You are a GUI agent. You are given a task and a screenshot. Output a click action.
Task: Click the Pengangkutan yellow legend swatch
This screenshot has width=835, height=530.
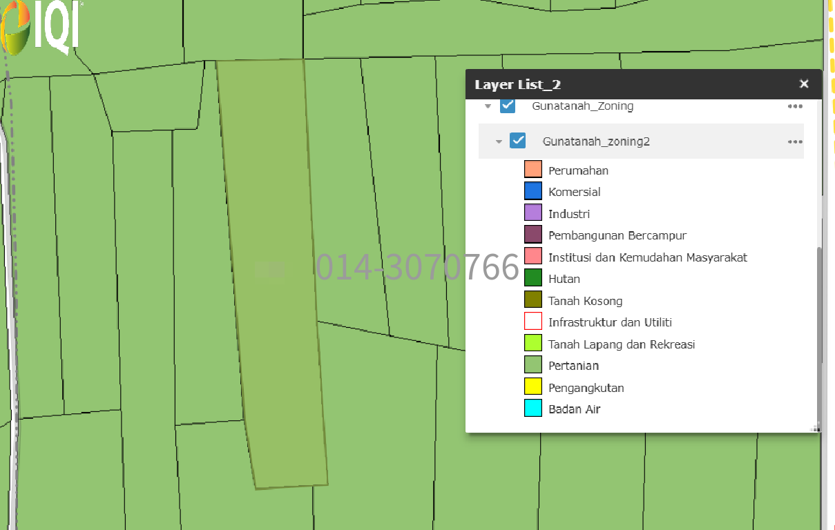click(x=532, y=387)
